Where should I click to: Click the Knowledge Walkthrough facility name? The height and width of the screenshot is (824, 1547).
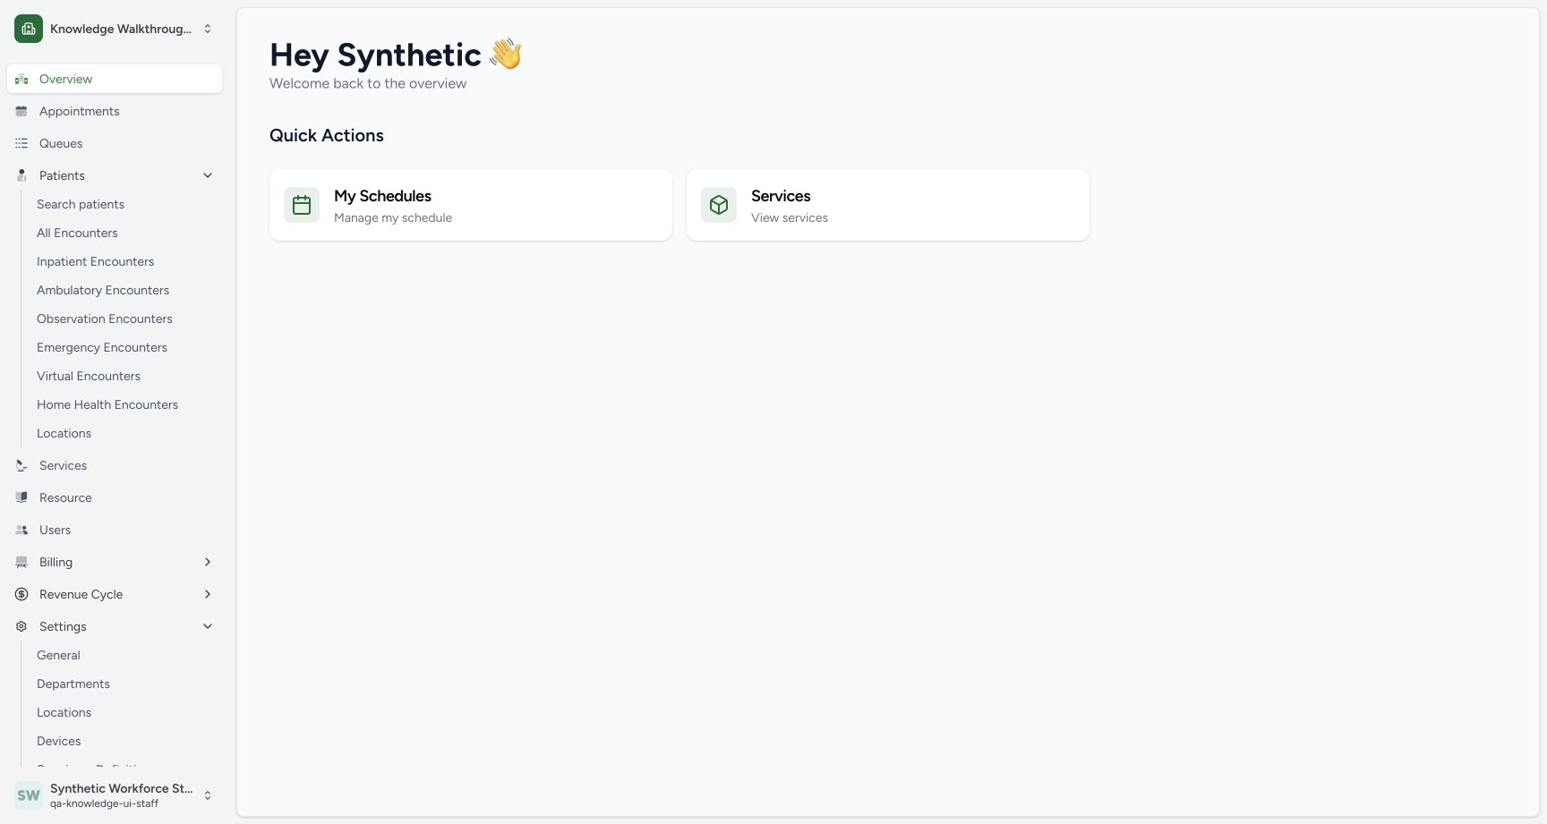click(x=121, y=29)
